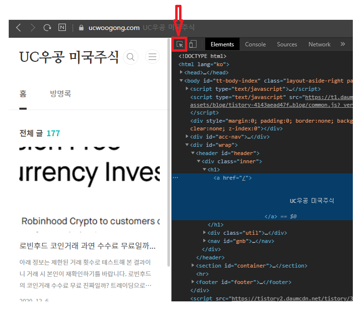Open the blog hamburger menu icon
Screen dimensions: 363x312
152,57
